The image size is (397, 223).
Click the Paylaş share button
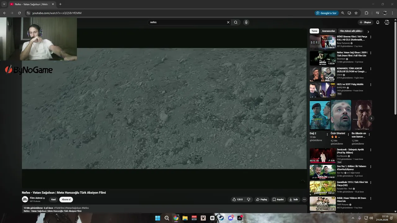[x=261, y=199]
